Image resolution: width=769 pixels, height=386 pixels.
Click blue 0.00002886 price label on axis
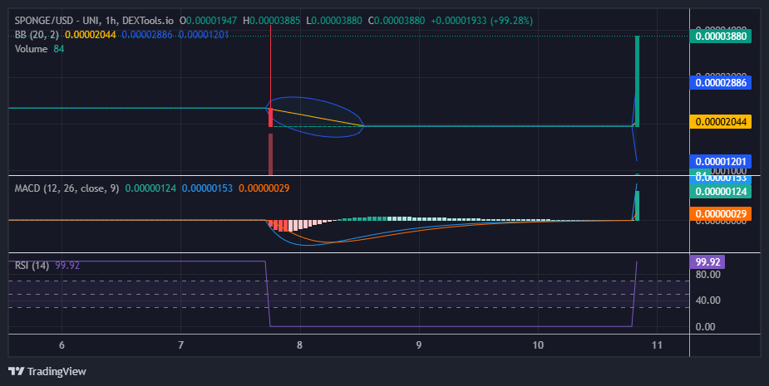tap(721, 82)
